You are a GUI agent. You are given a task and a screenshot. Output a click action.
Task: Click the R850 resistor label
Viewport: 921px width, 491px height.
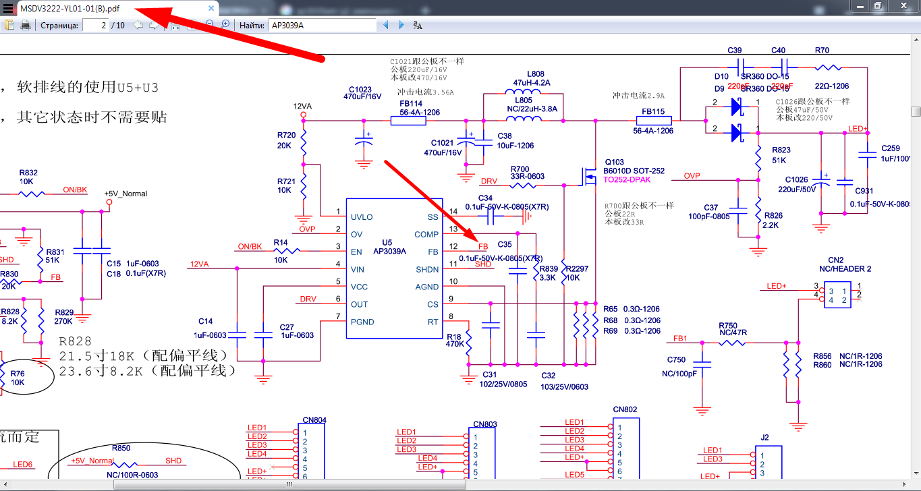coord(121,448)
